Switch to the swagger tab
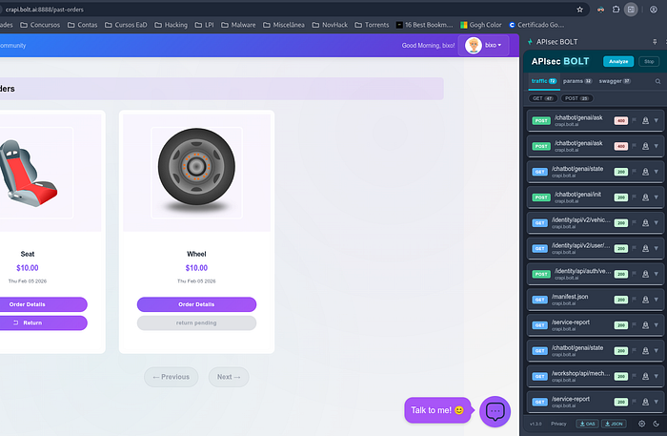667x436 pixels. click(615, 81)
